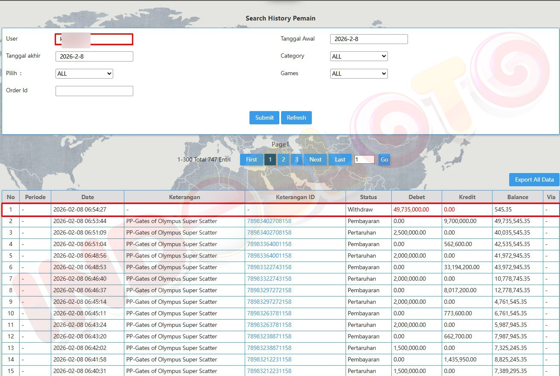Click the First pagination button
Screen dimensions: 560x376
[252, 160]
